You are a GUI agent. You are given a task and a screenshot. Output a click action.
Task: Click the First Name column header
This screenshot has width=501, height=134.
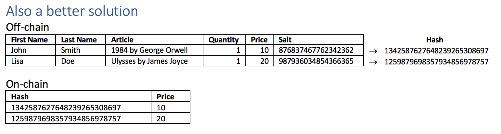pyautogui.click(x=29, y=40)
